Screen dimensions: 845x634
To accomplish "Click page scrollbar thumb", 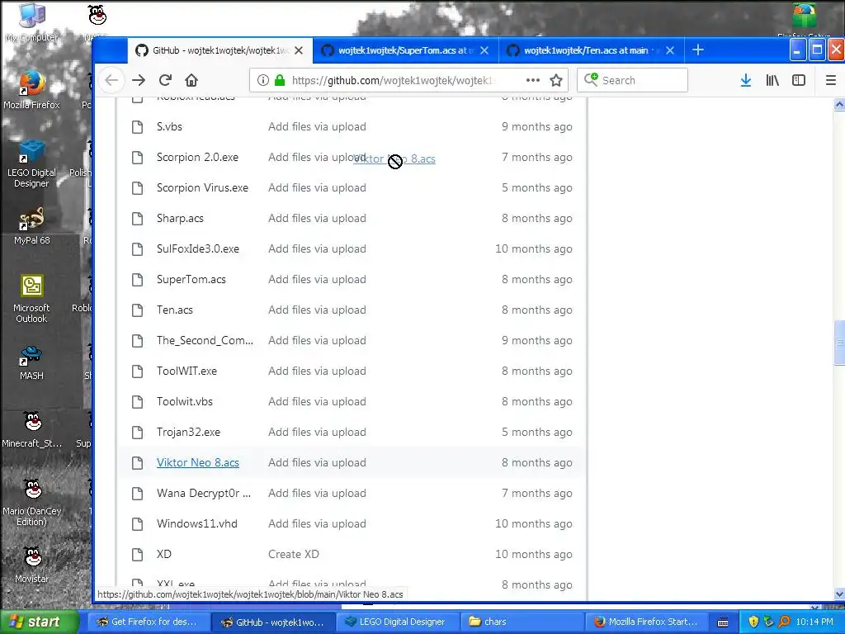I will [839, 343].
